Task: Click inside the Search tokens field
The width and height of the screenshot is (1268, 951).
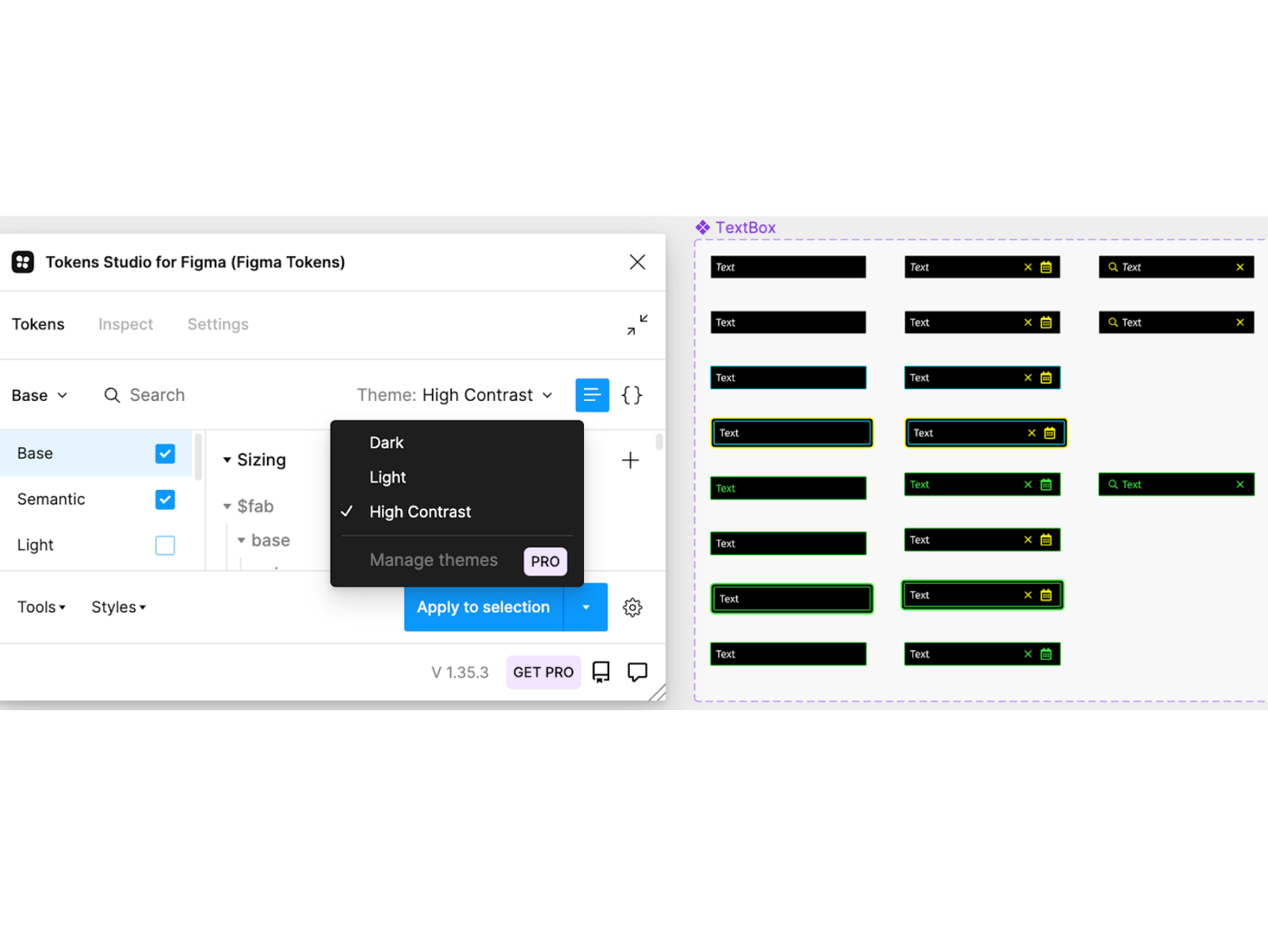Action: [157, 395]
